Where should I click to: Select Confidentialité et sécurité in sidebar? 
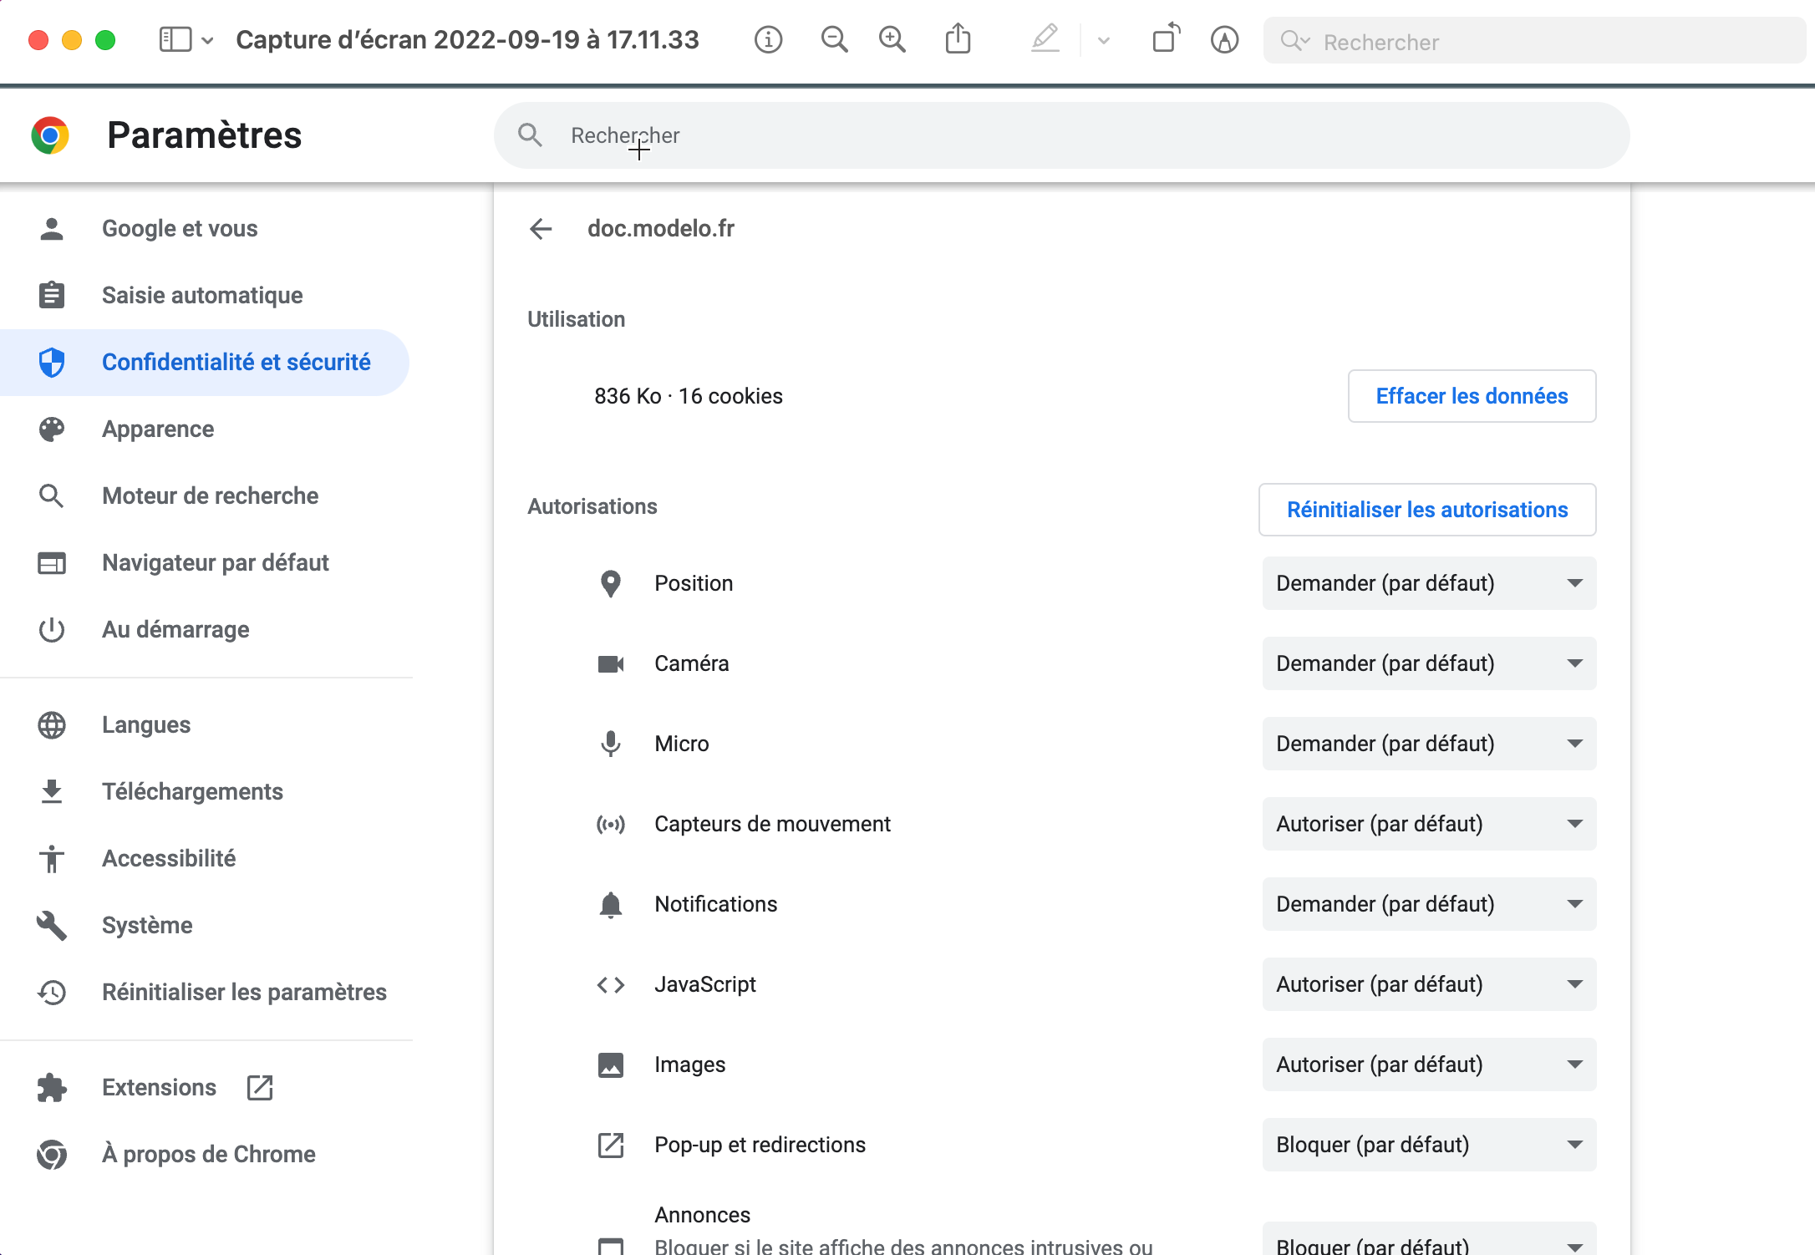[236, 362]
